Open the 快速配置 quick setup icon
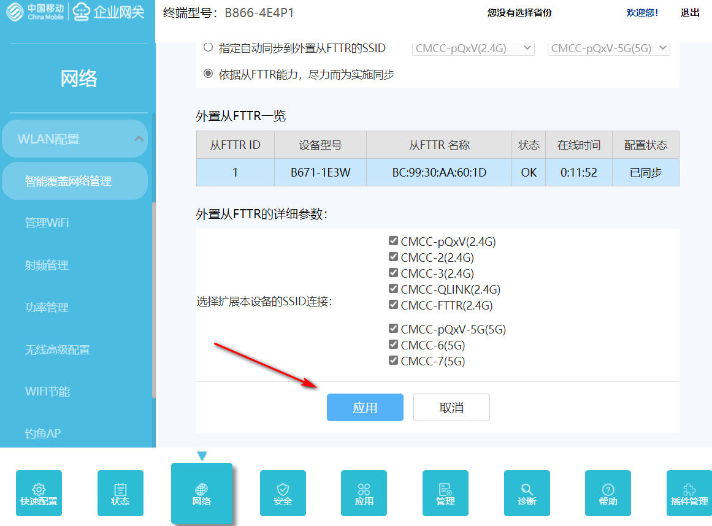Image resolution: width=712 pixels, height=526 pixels. click(39, 493)
